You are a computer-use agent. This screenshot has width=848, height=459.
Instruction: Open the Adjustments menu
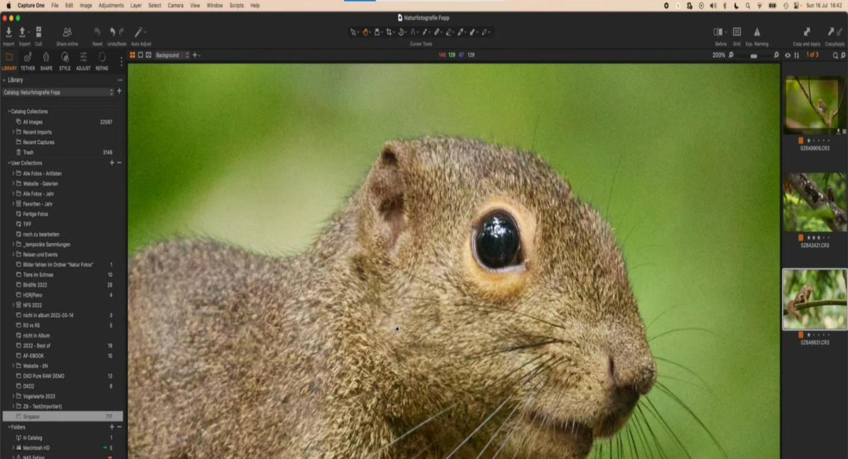(111, 5)
